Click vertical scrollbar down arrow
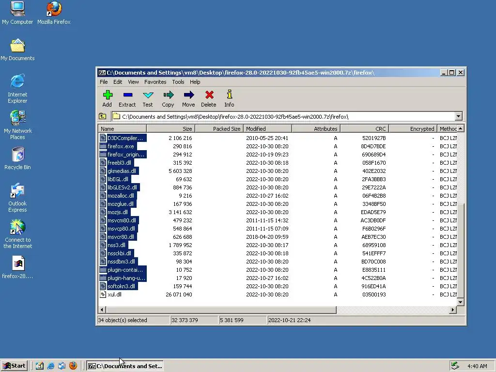Image resolution: width=496 pixels, height=372 pixels. click(461, 302)
